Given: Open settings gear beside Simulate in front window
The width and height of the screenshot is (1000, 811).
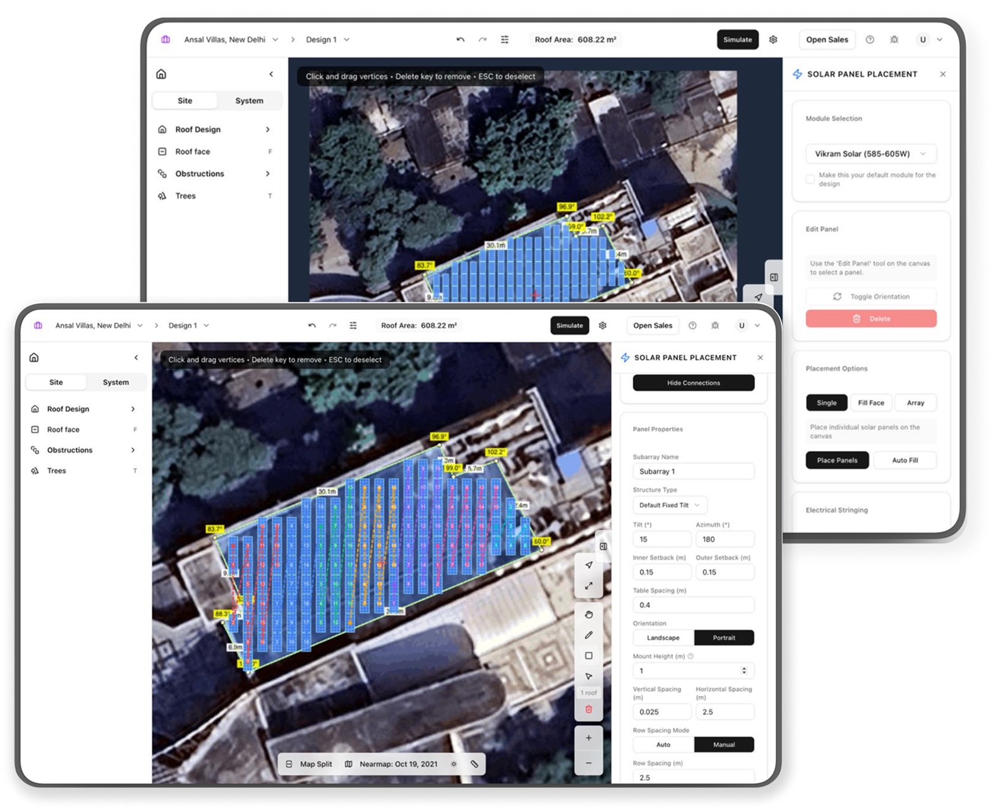Looking at the screenshot, I should (x=603, y=325).
